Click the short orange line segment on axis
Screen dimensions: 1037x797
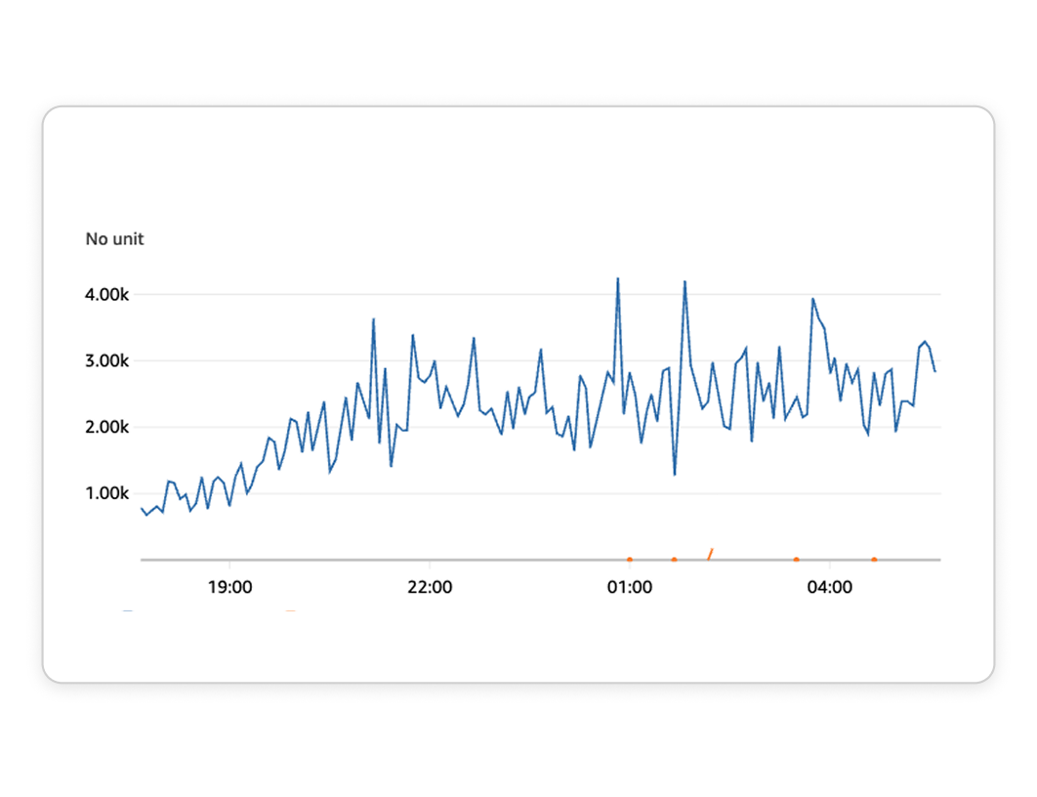point(711,554)
